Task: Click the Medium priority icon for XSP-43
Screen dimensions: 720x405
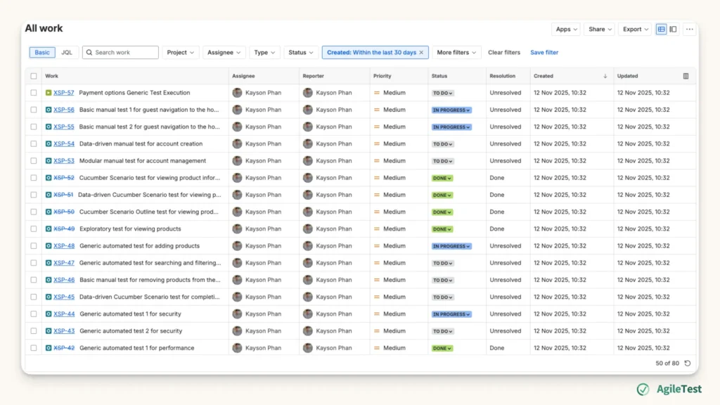Action: pos(377,331)
